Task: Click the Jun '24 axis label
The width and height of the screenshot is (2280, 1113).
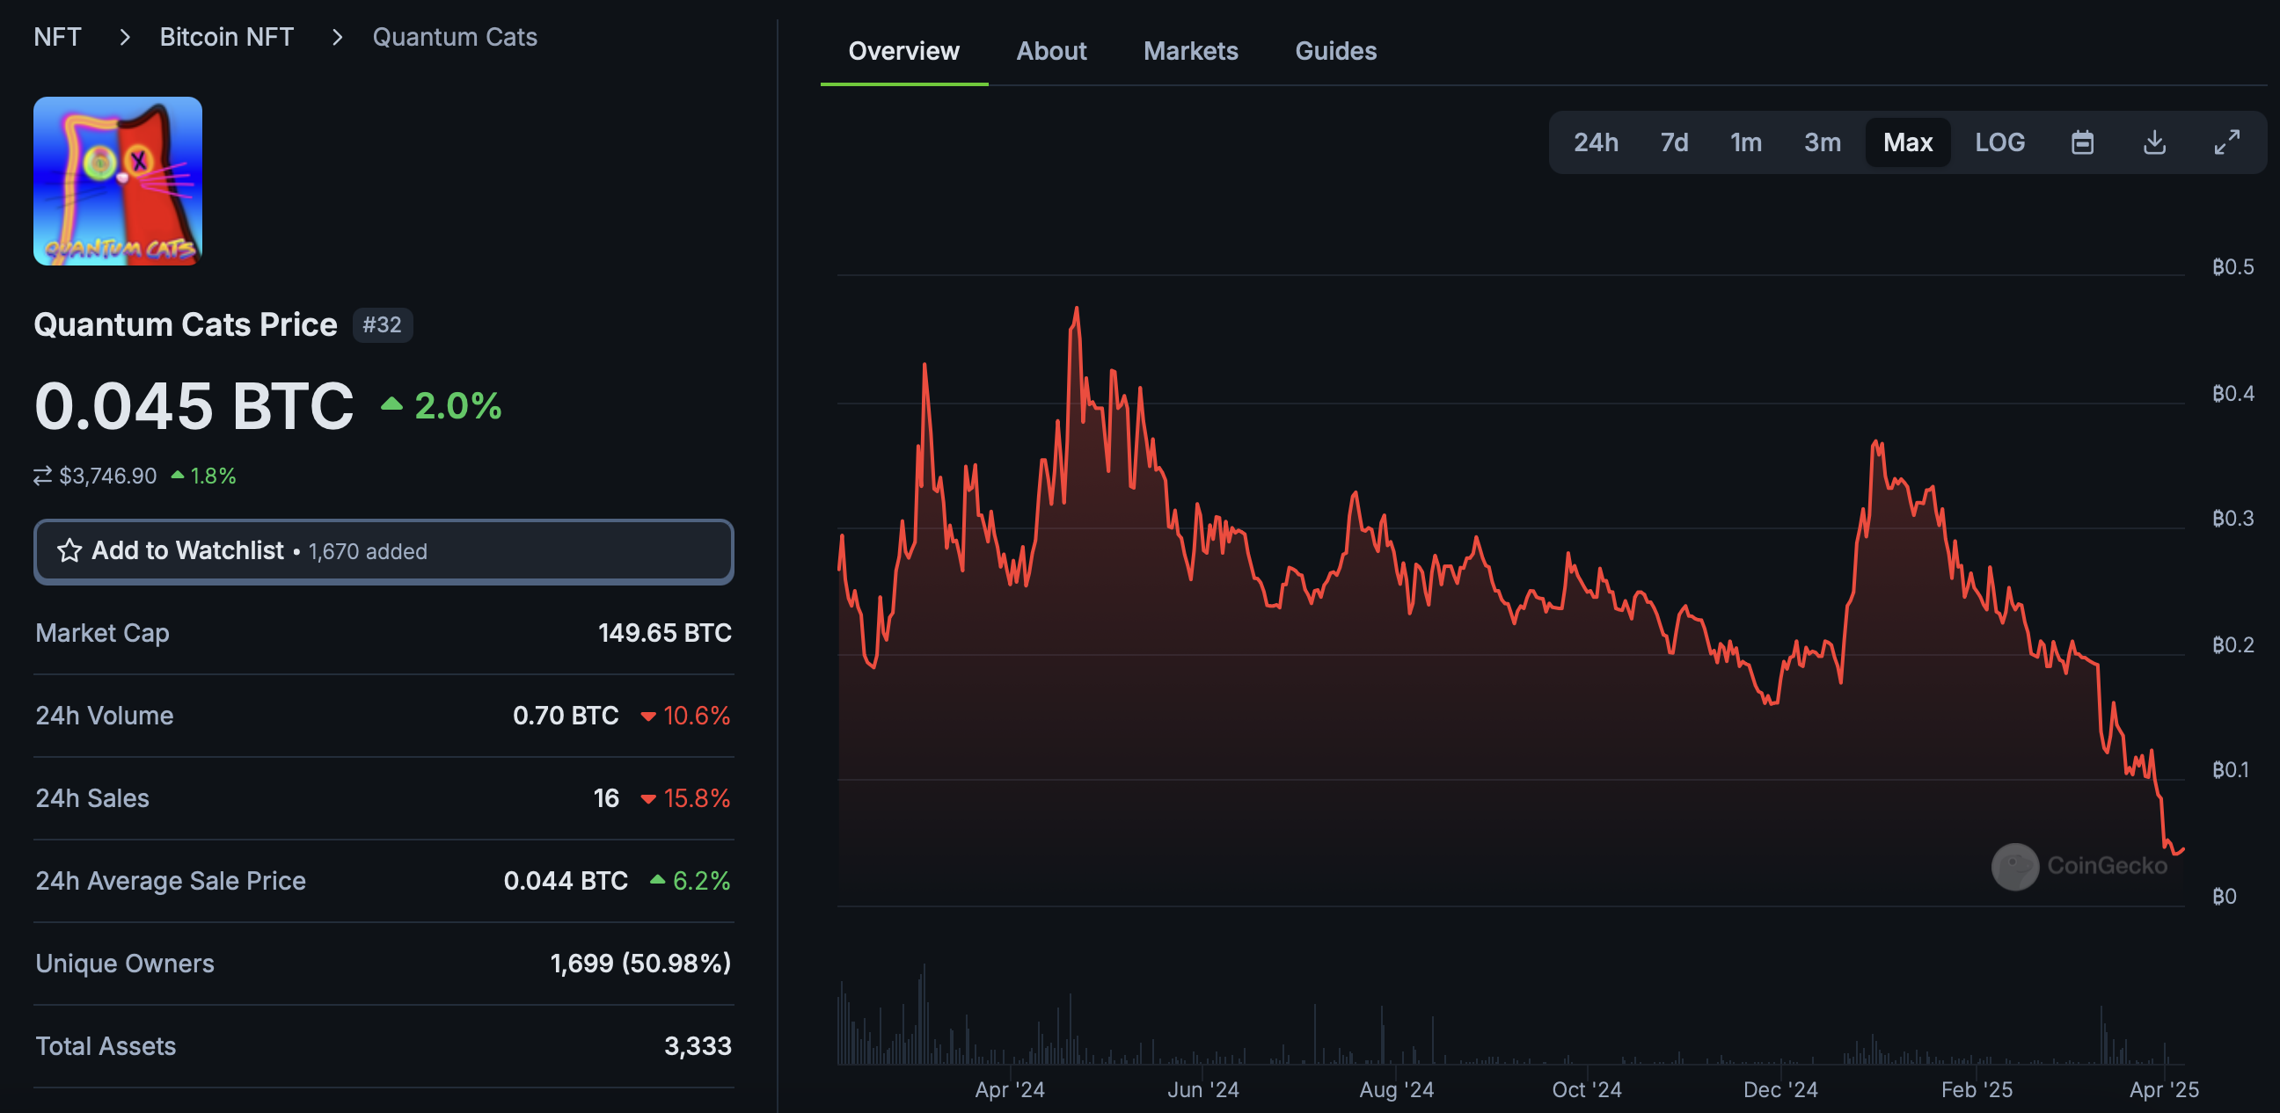Action: [x=1202, y=1089]
